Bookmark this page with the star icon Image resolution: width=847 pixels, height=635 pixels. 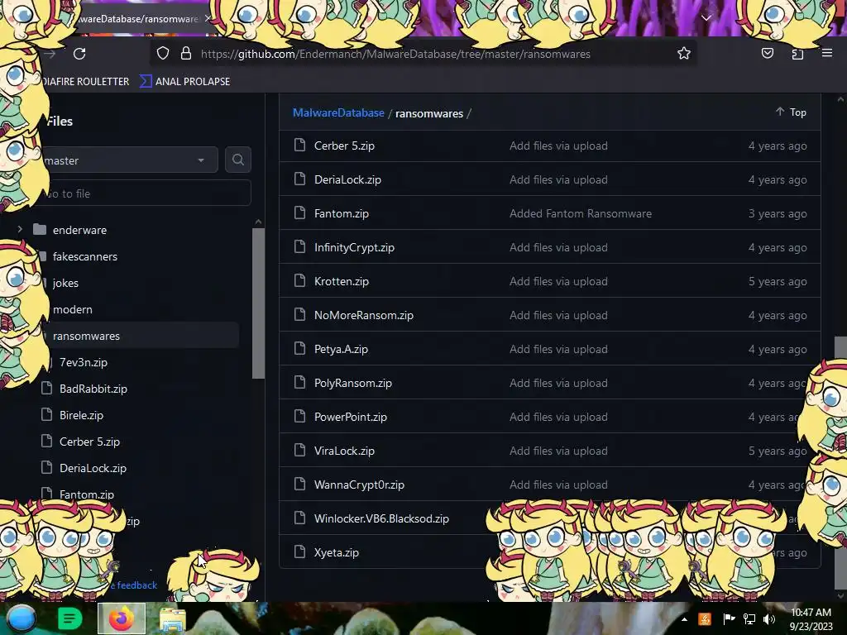point(684,54)
